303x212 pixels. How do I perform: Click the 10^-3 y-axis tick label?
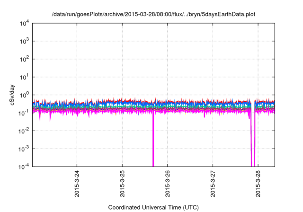(x=24, y=149)
